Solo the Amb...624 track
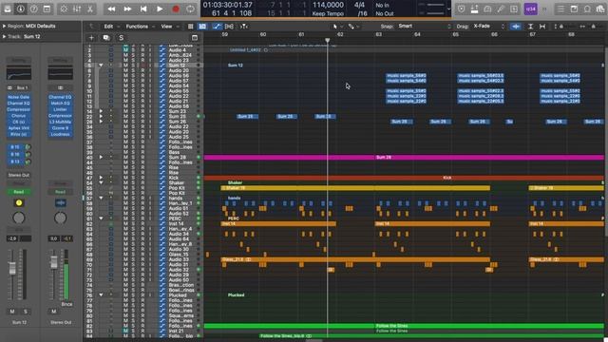This screenshot has height=342, width=608. tap(133, 55)
